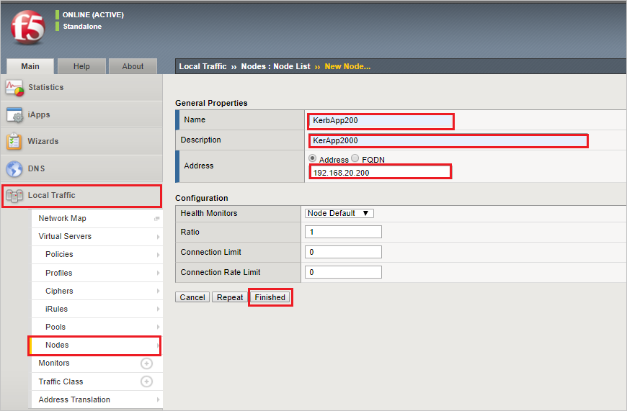Screen dimensions: 627x411
Task: Open Policies menu item
Action: click(x=97, y=254)
